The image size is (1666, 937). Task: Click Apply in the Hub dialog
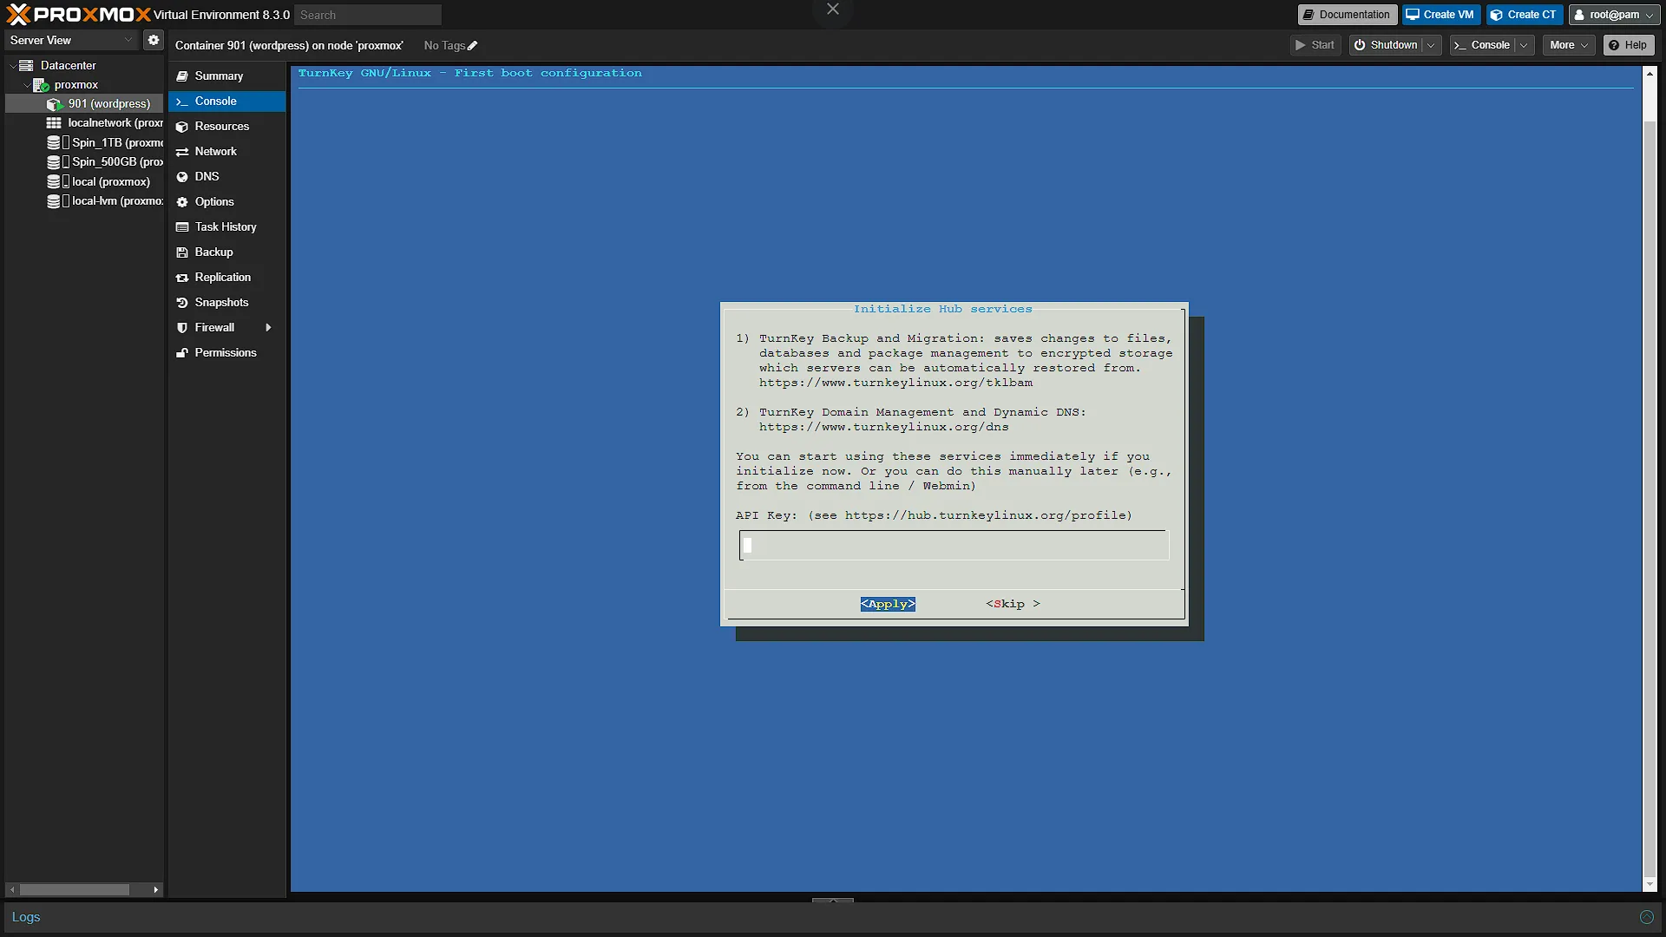[x=888, y=604]
